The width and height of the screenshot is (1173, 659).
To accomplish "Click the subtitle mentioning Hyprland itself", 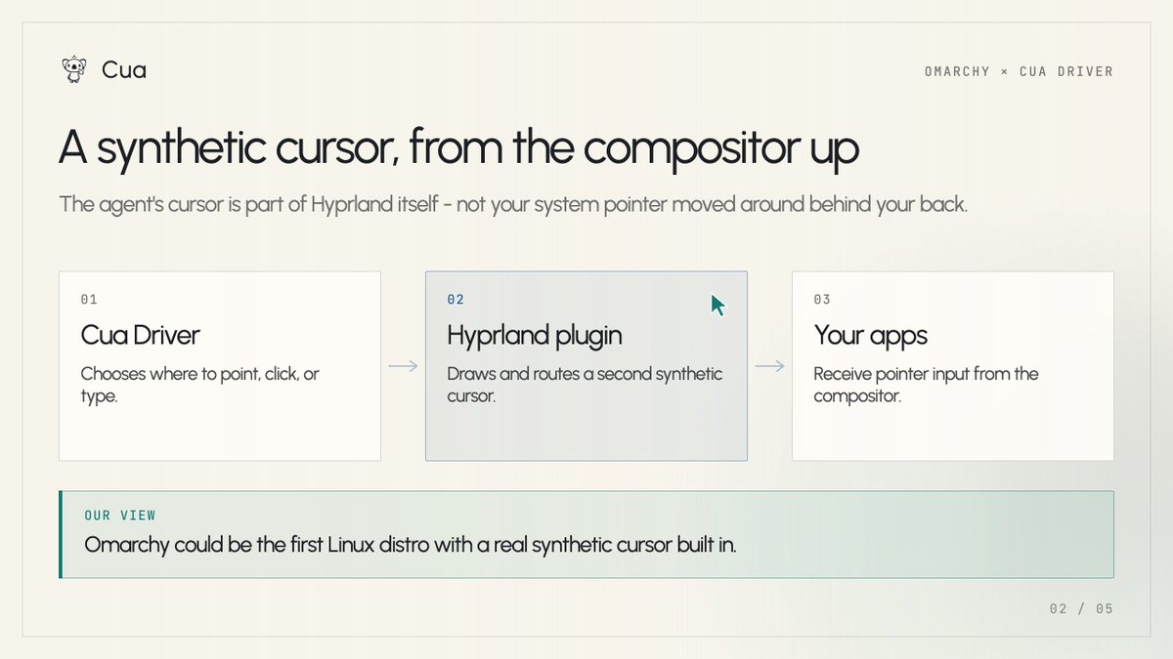I will click(513, 205).
